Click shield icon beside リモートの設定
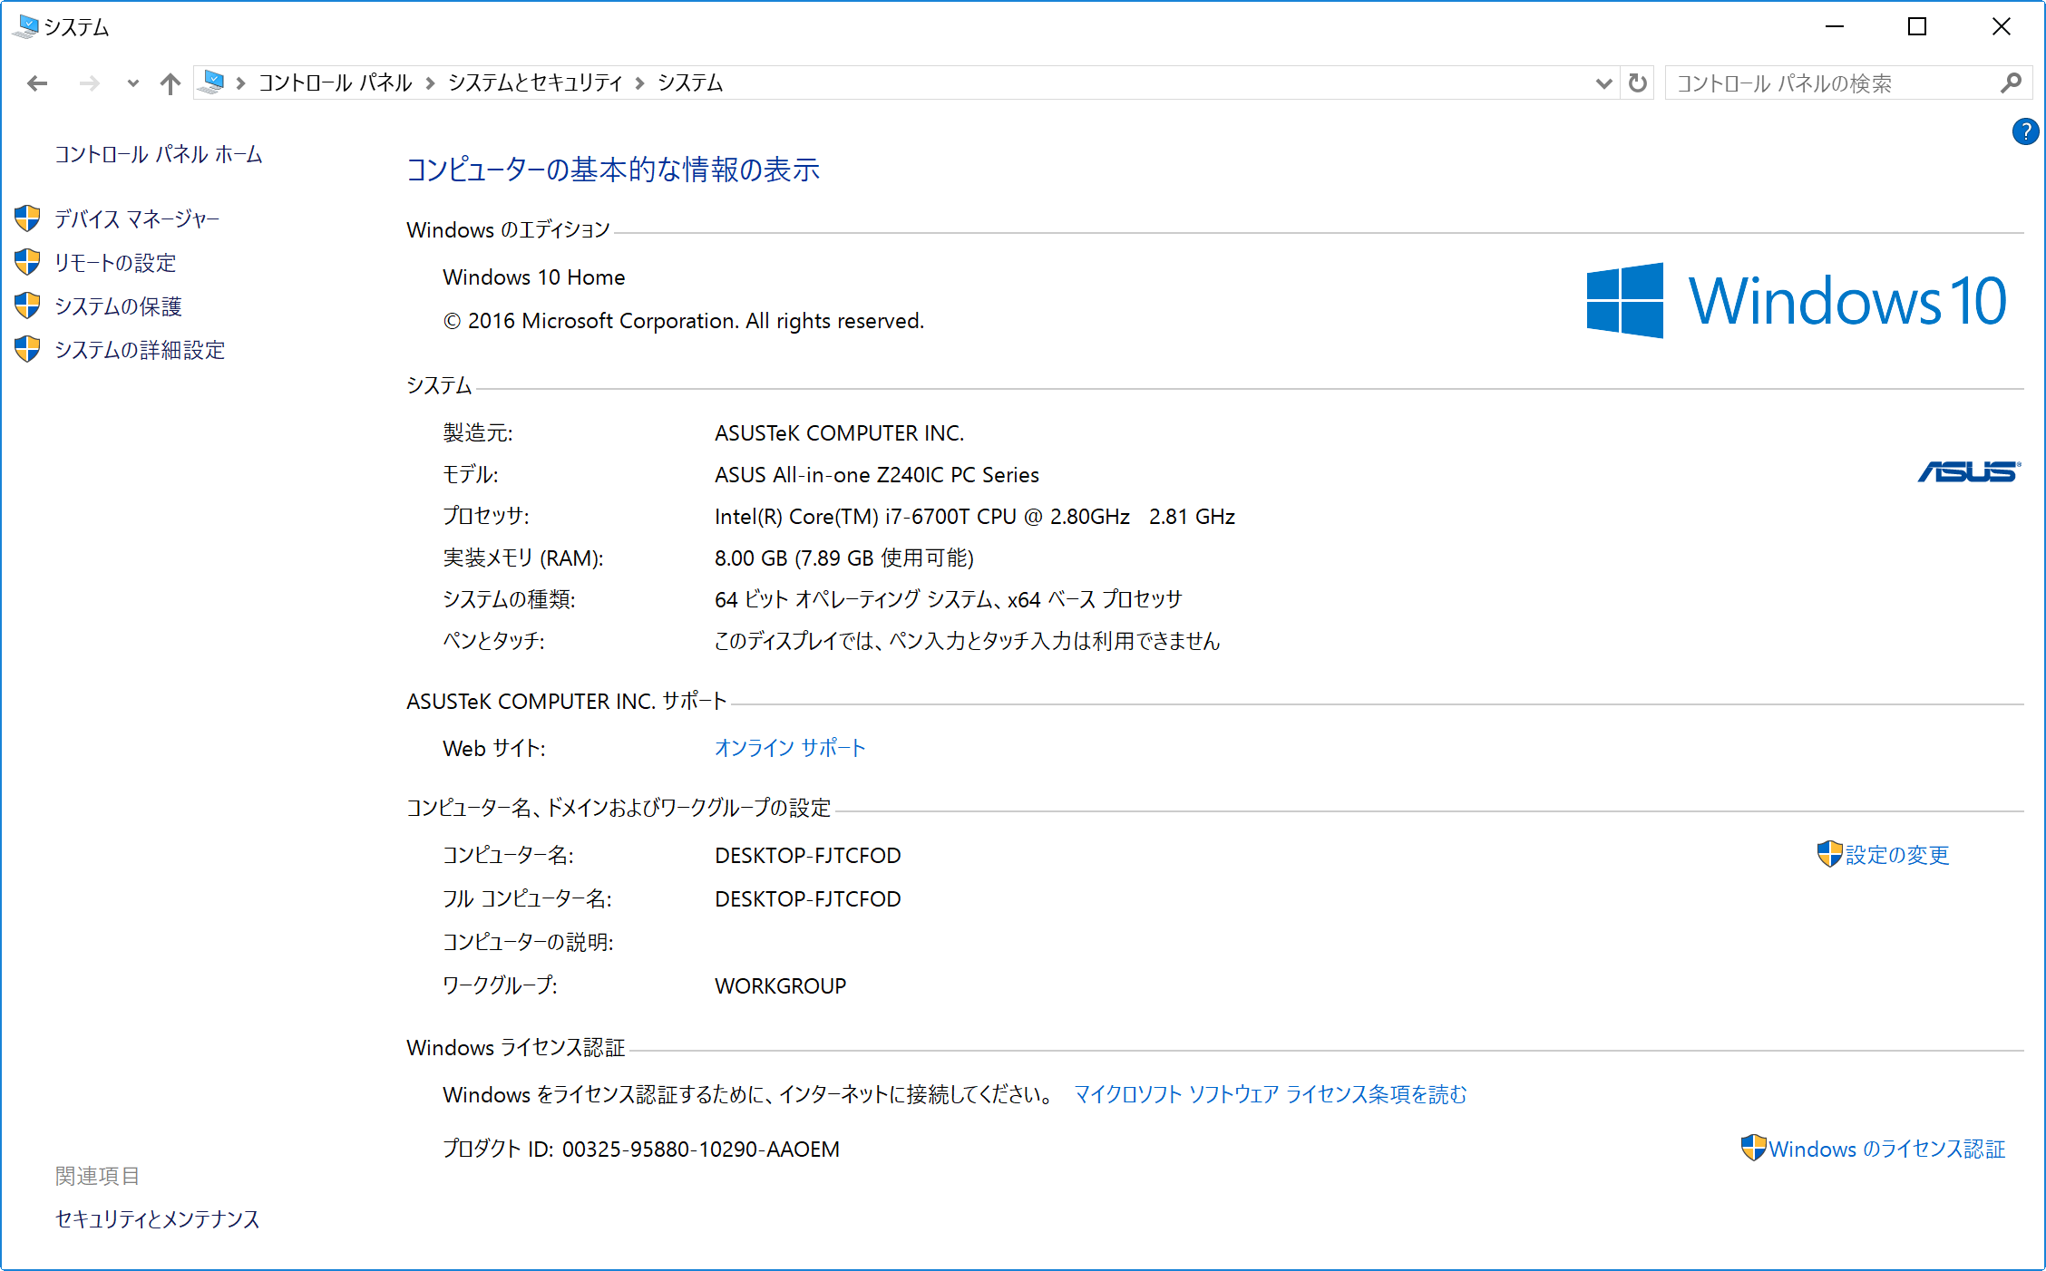 27,261
